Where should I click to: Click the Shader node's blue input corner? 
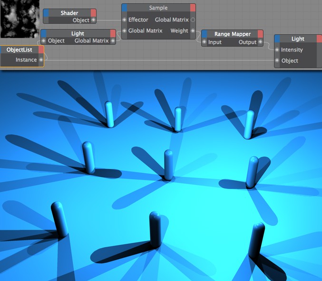tap(46, 13)
